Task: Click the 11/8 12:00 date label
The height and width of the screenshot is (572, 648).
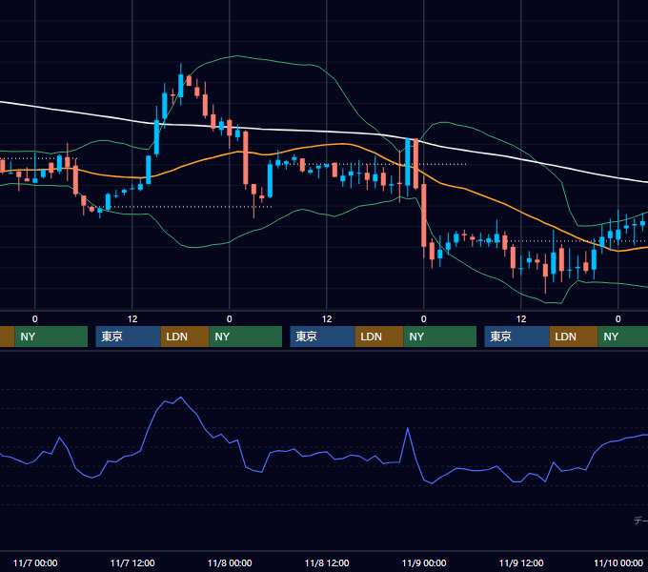Action: (327, 562)
